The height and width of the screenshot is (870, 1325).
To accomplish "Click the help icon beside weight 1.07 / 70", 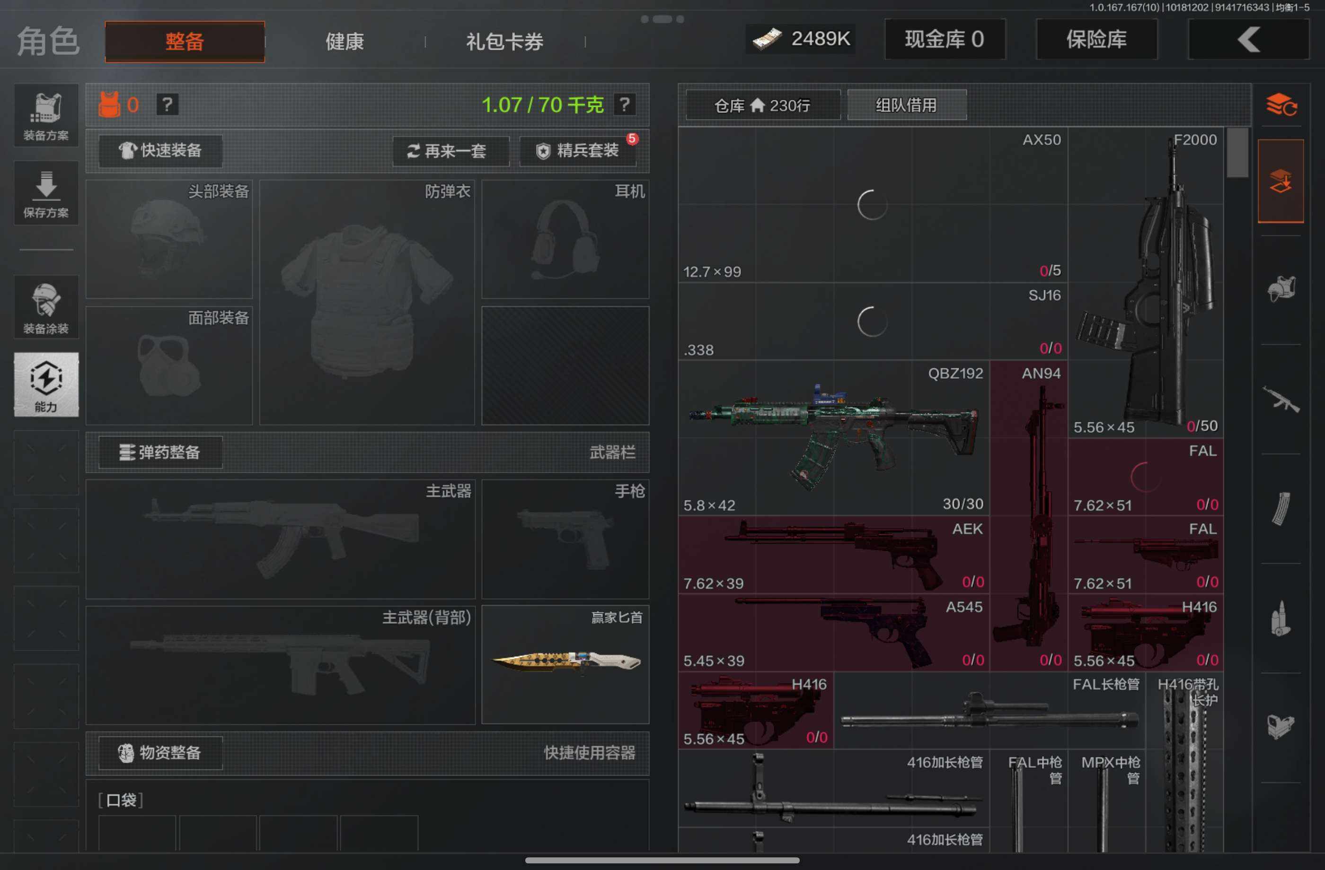I will (x=625, y=104).
